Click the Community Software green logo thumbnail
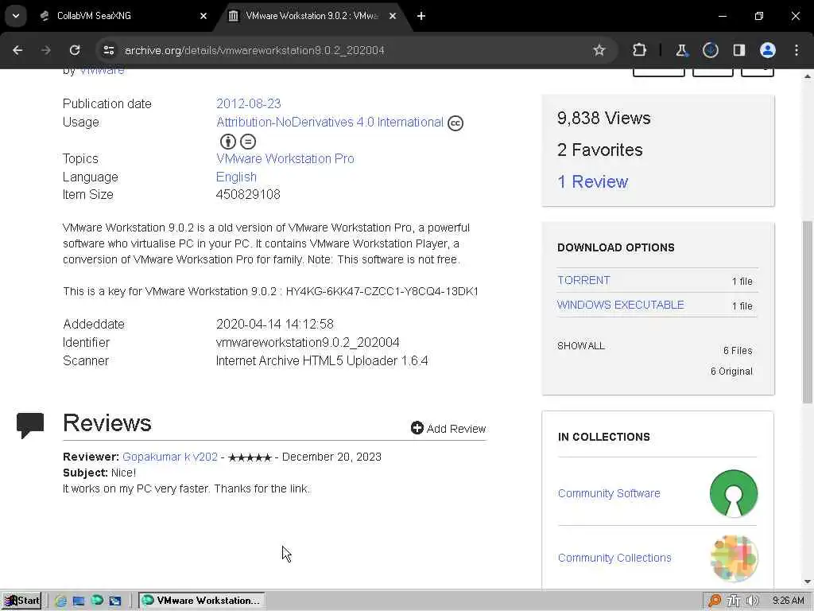 click(733, 493)
